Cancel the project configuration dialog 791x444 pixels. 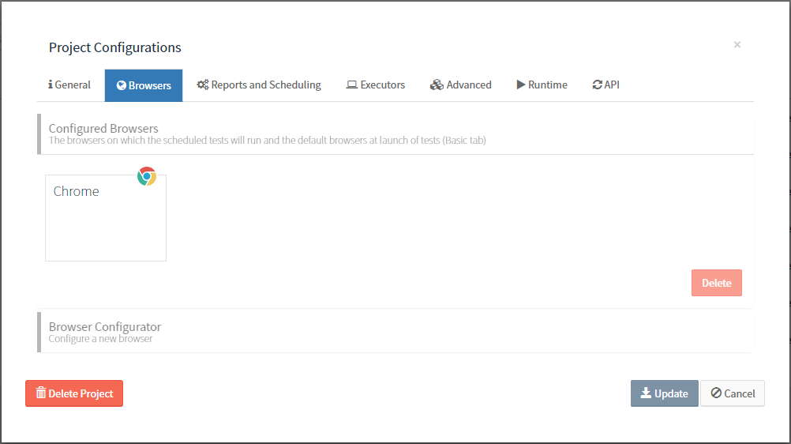[733, 393]
